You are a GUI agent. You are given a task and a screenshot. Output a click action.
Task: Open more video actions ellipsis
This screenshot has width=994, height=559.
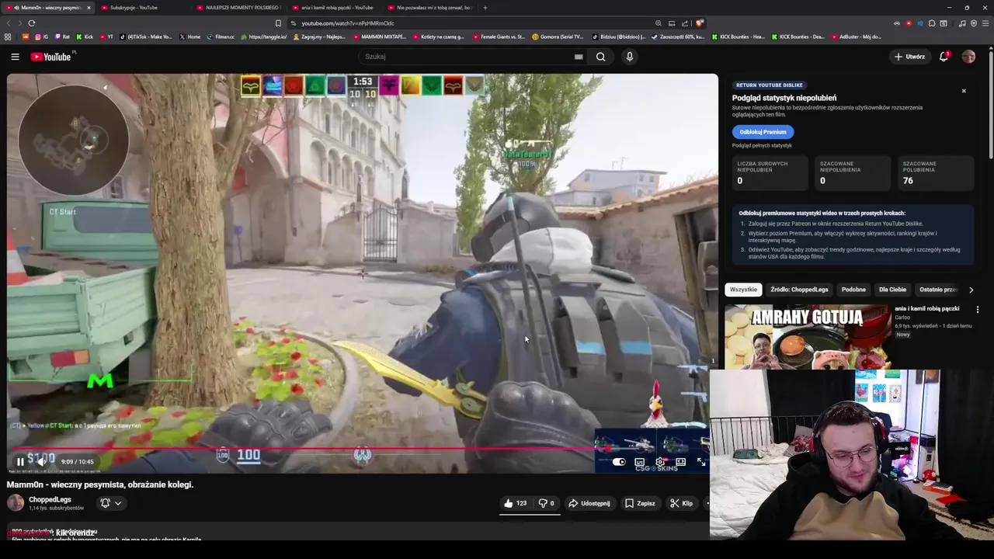tap(707, 503)
